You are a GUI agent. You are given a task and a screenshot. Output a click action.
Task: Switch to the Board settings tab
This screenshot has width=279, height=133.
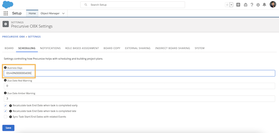9,48
